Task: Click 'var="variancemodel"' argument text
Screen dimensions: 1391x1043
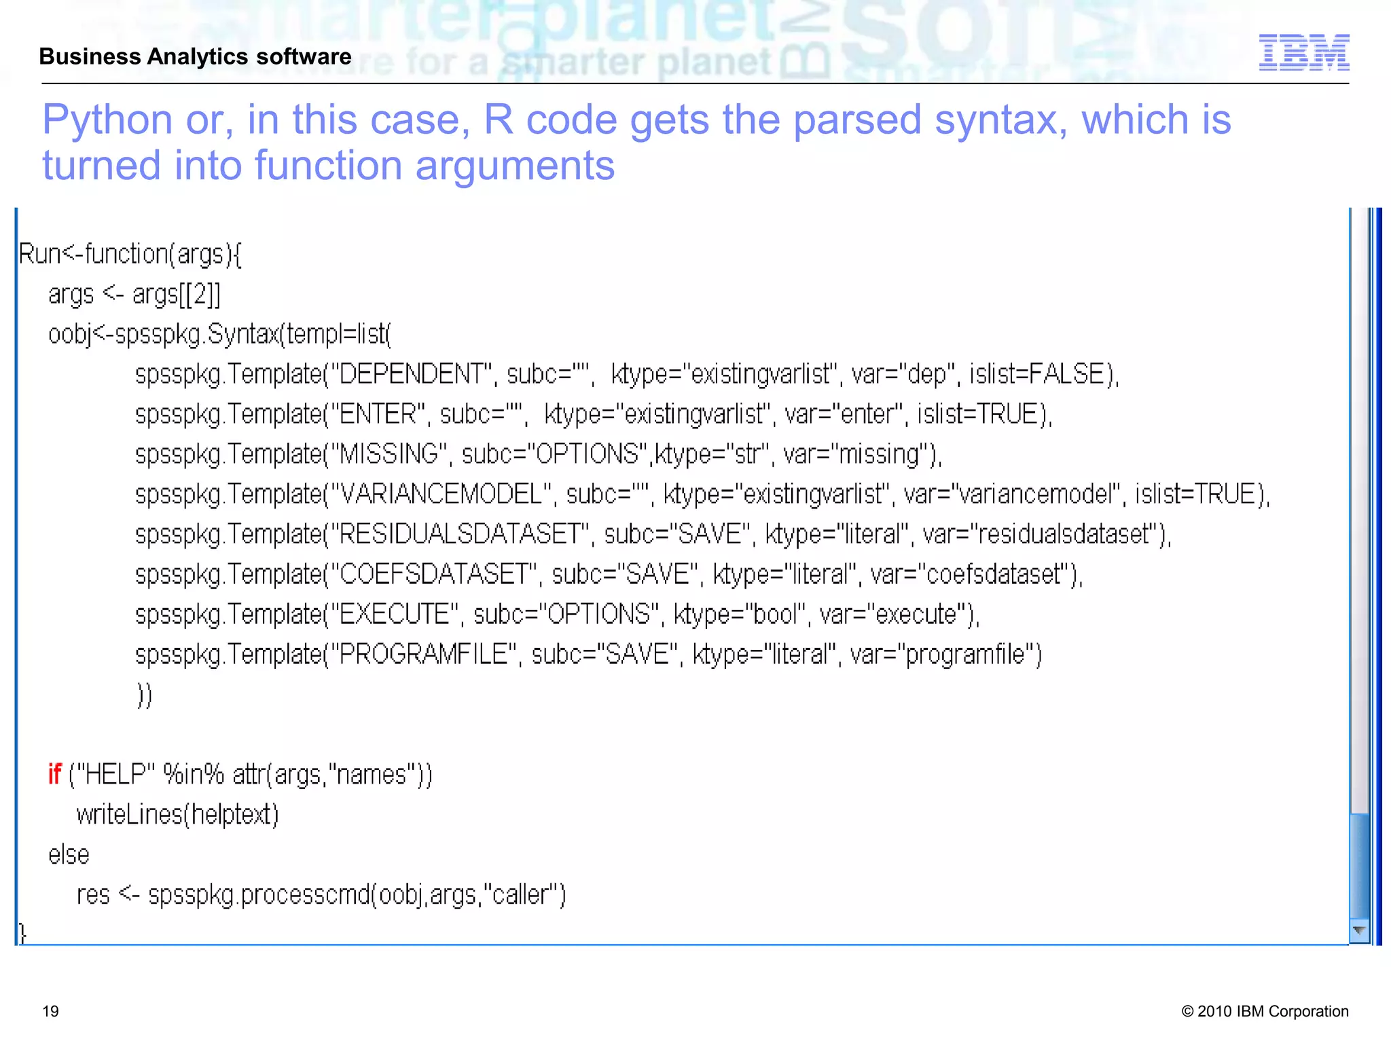Action: pos(1011,495)
